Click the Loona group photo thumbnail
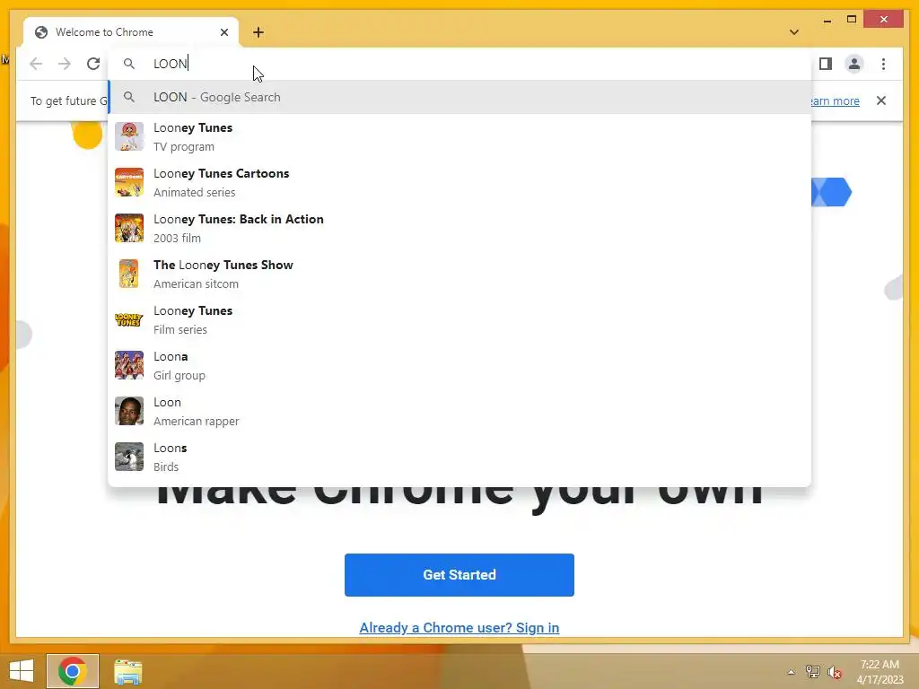The width and height of the screenshot is (919, 689). point(129,365)
